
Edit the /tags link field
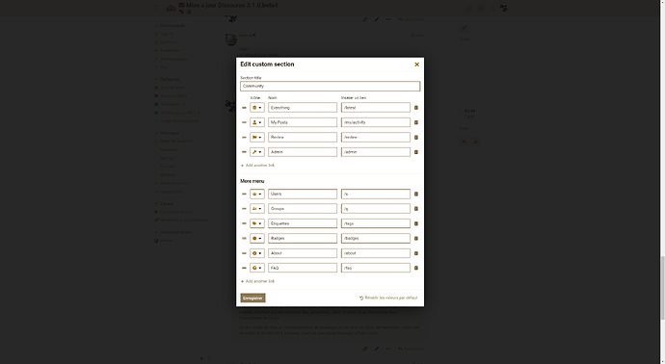click(x=376, y=223)
